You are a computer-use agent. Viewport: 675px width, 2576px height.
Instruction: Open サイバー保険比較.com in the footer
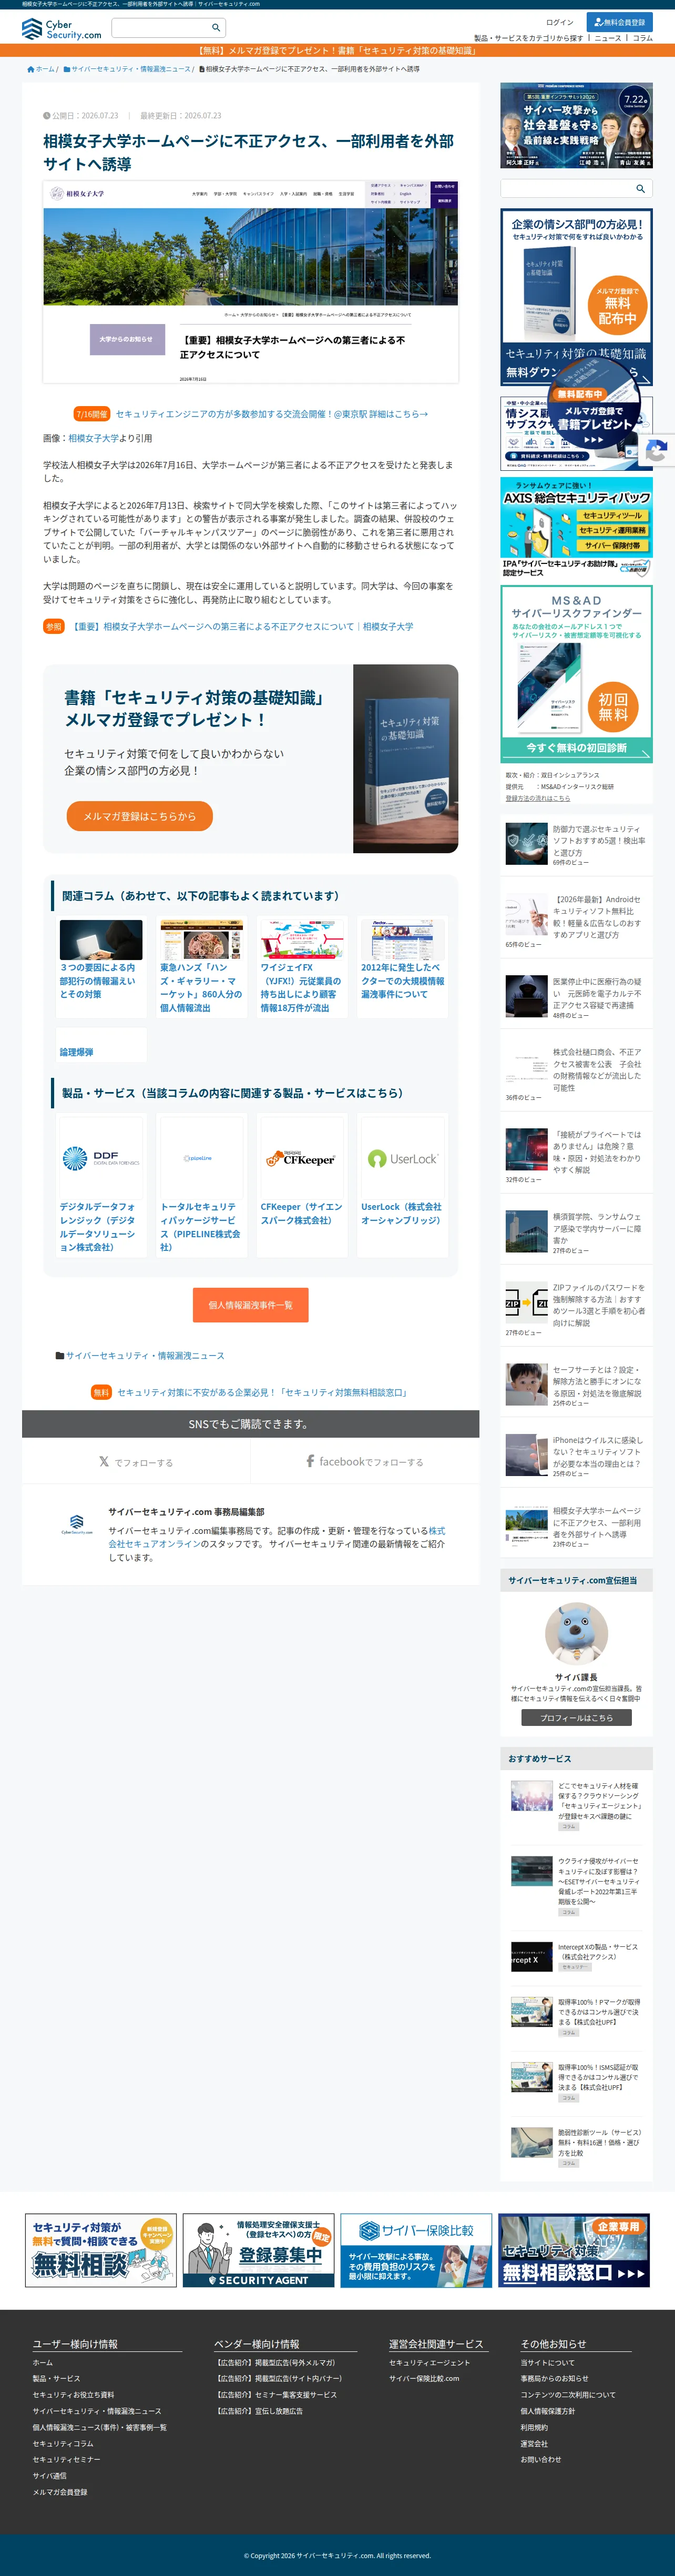point(424,2378)
